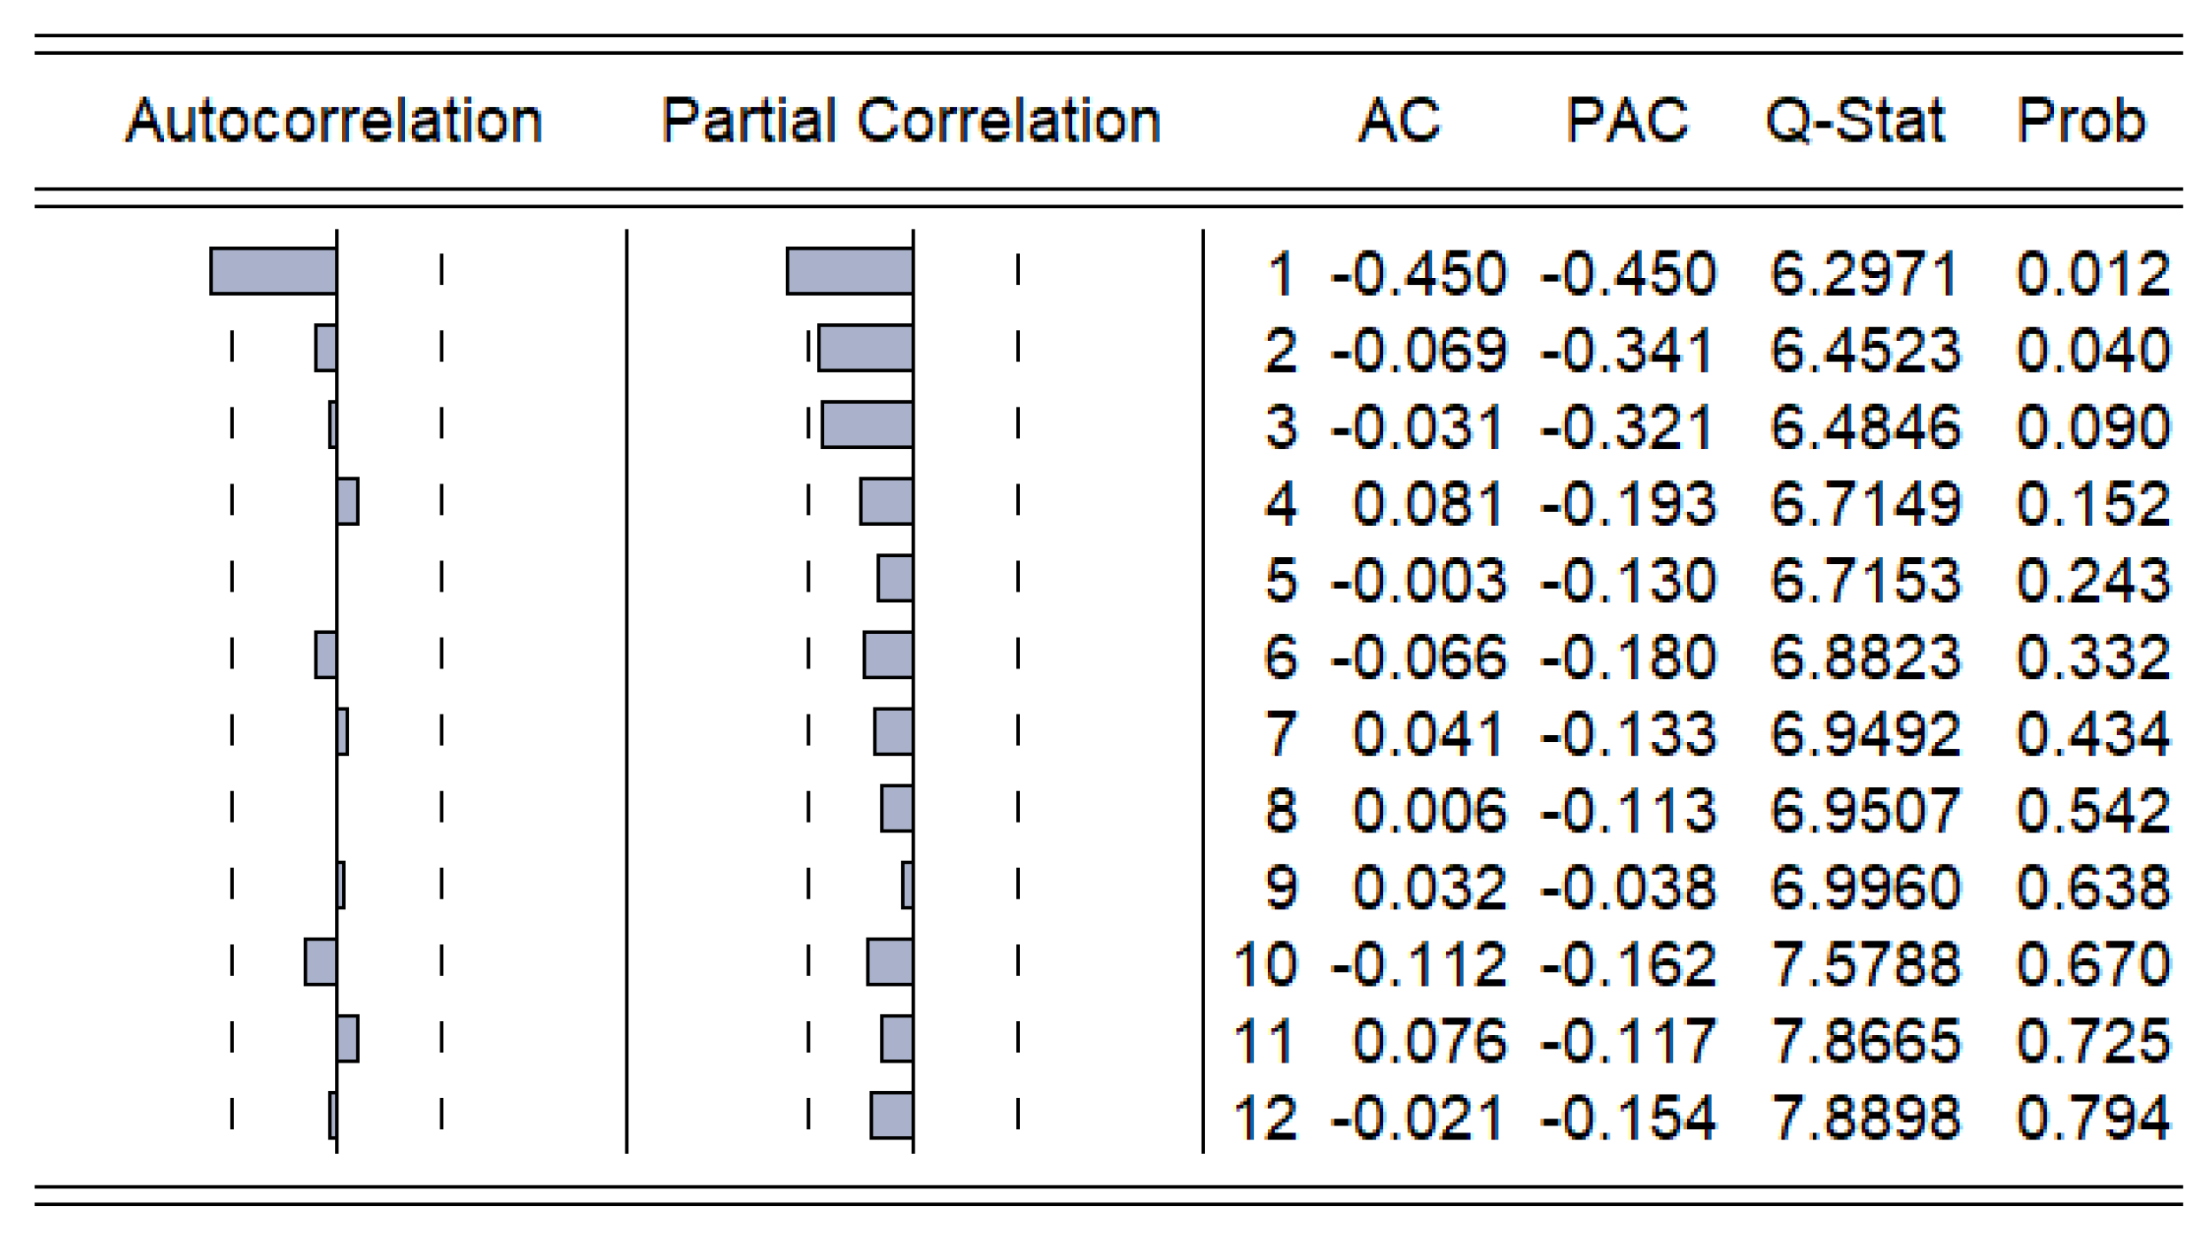Screen dimensions: 2209x1237
Task: Click the lag 1 autocorrelation bar
Action: pos(273,271)
